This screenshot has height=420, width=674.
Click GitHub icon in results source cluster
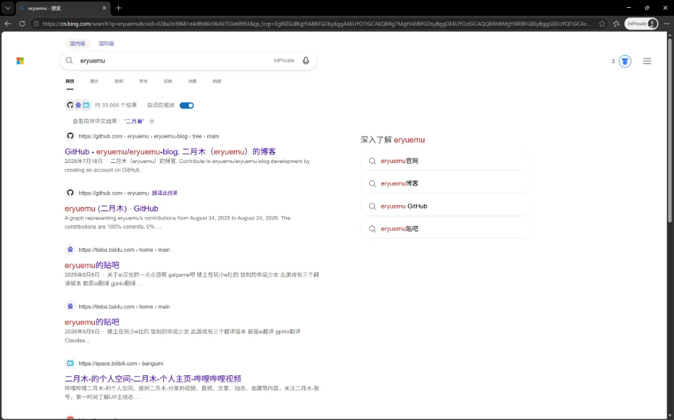pyautogui.click(x=70, y=105)
